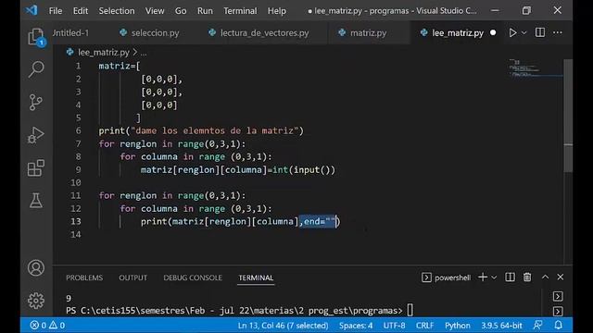Close the terminal panel
This screenshot has height=333, width=593.
(560, 277)
